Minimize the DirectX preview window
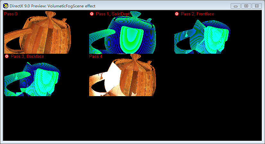The image size is (265, 144). [235, 6]
